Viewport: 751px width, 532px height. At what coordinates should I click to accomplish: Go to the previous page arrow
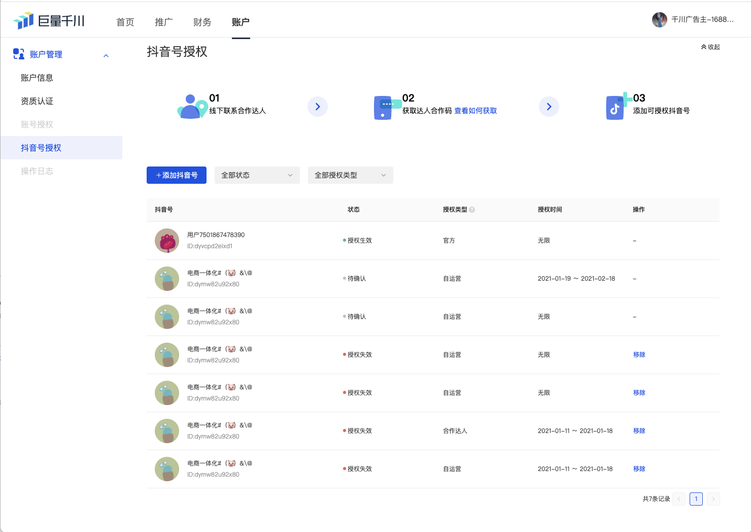[x=679, y=499]
